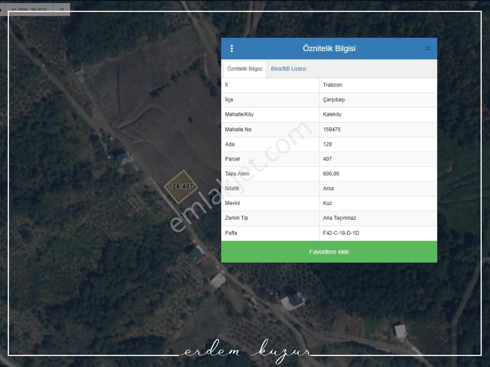Click the zoom level 18 indicator
This screenshot has height=367, width=490.
pyautogui.click(x=62, y=9)
